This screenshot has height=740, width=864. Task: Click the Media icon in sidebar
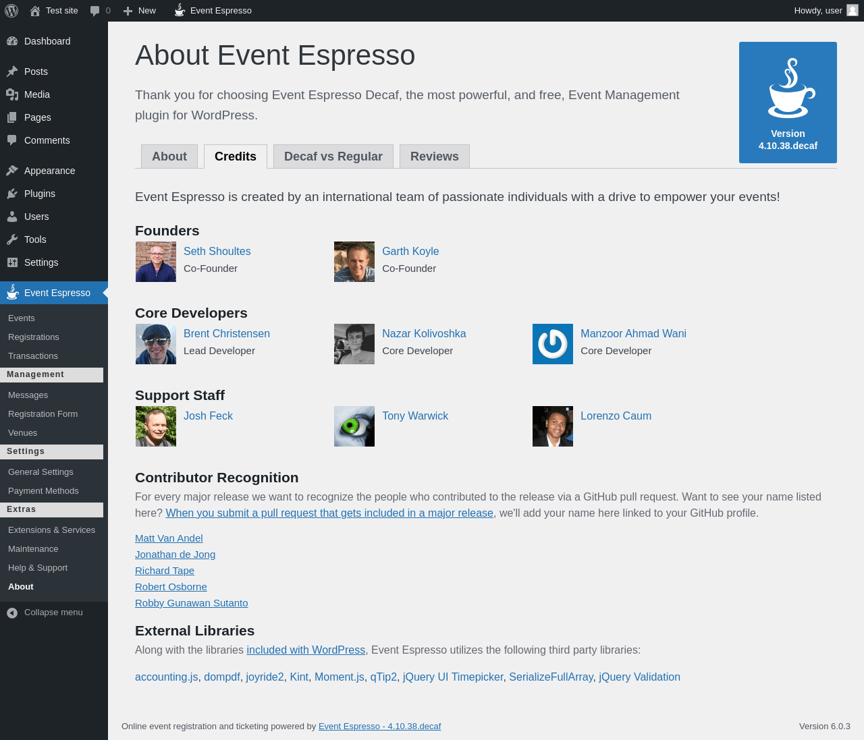(x=12, y=94)
